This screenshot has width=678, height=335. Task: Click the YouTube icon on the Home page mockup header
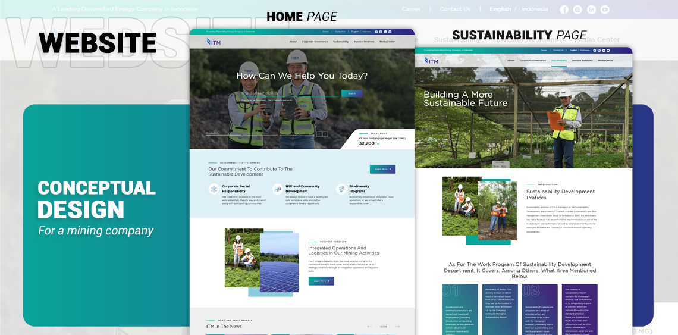pyautogui.click(x=390, y=32)
